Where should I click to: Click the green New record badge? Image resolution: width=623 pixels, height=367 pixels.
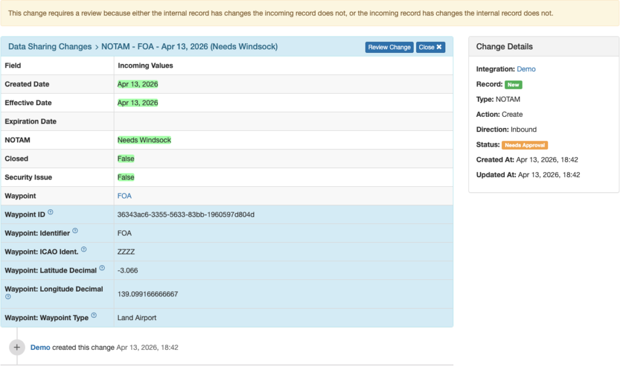click(513, 85)
